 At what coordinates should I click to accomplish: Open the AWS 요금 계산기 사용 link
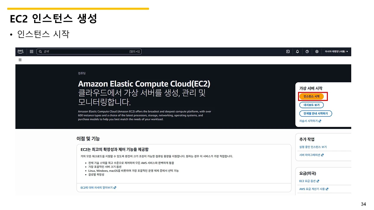pos(314,189)
